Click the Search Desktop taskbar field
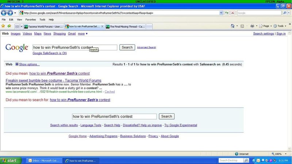This screenshot has width=292, height=164. click(231, 160)
